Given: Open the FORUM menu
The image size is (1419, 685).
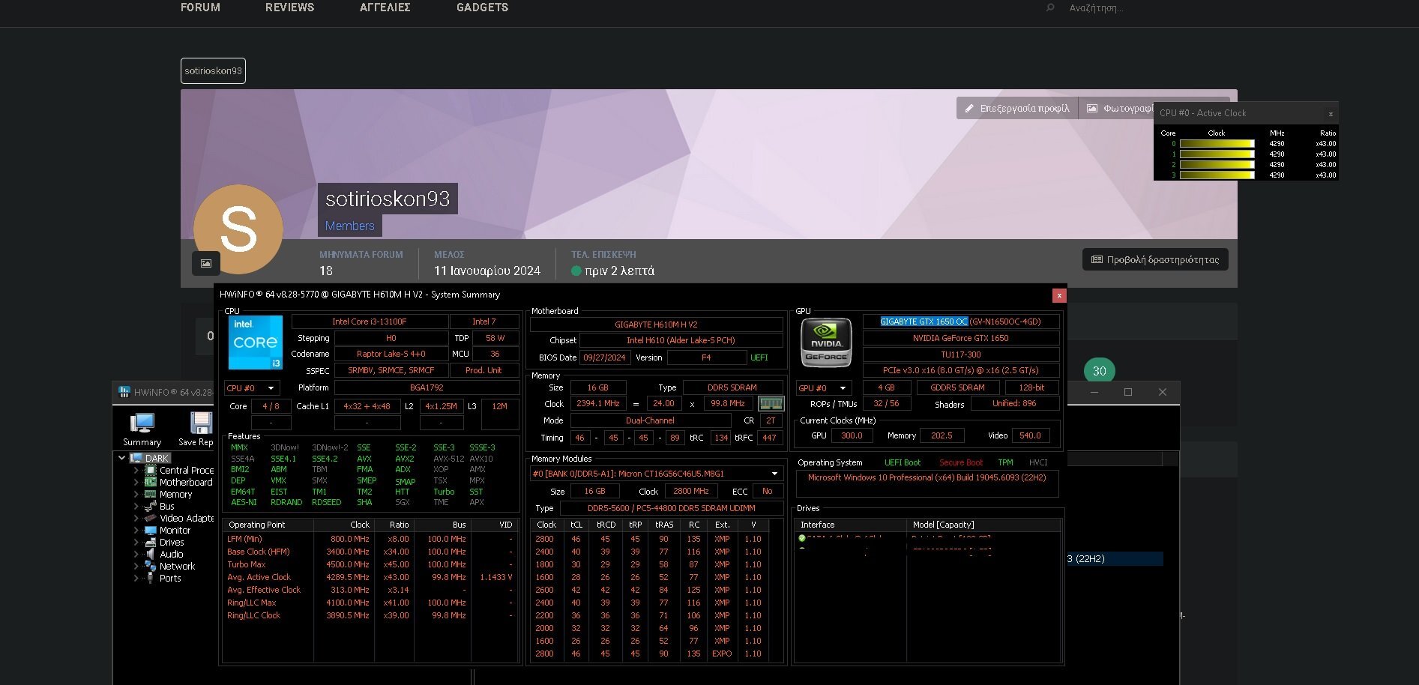Looking at the screenshot, I should (200, 7).
